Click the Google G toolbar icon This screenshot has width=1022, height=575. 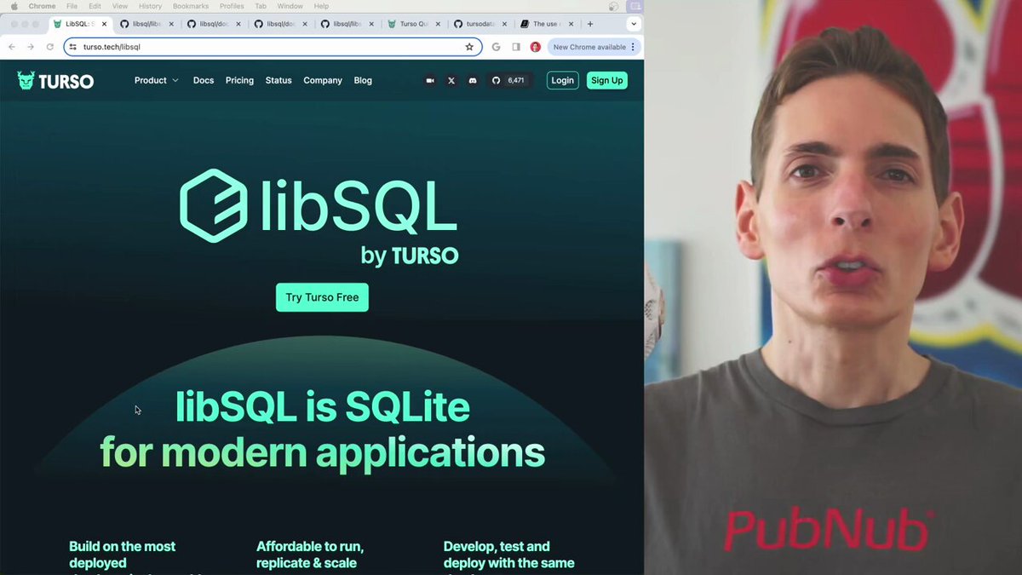497,47
